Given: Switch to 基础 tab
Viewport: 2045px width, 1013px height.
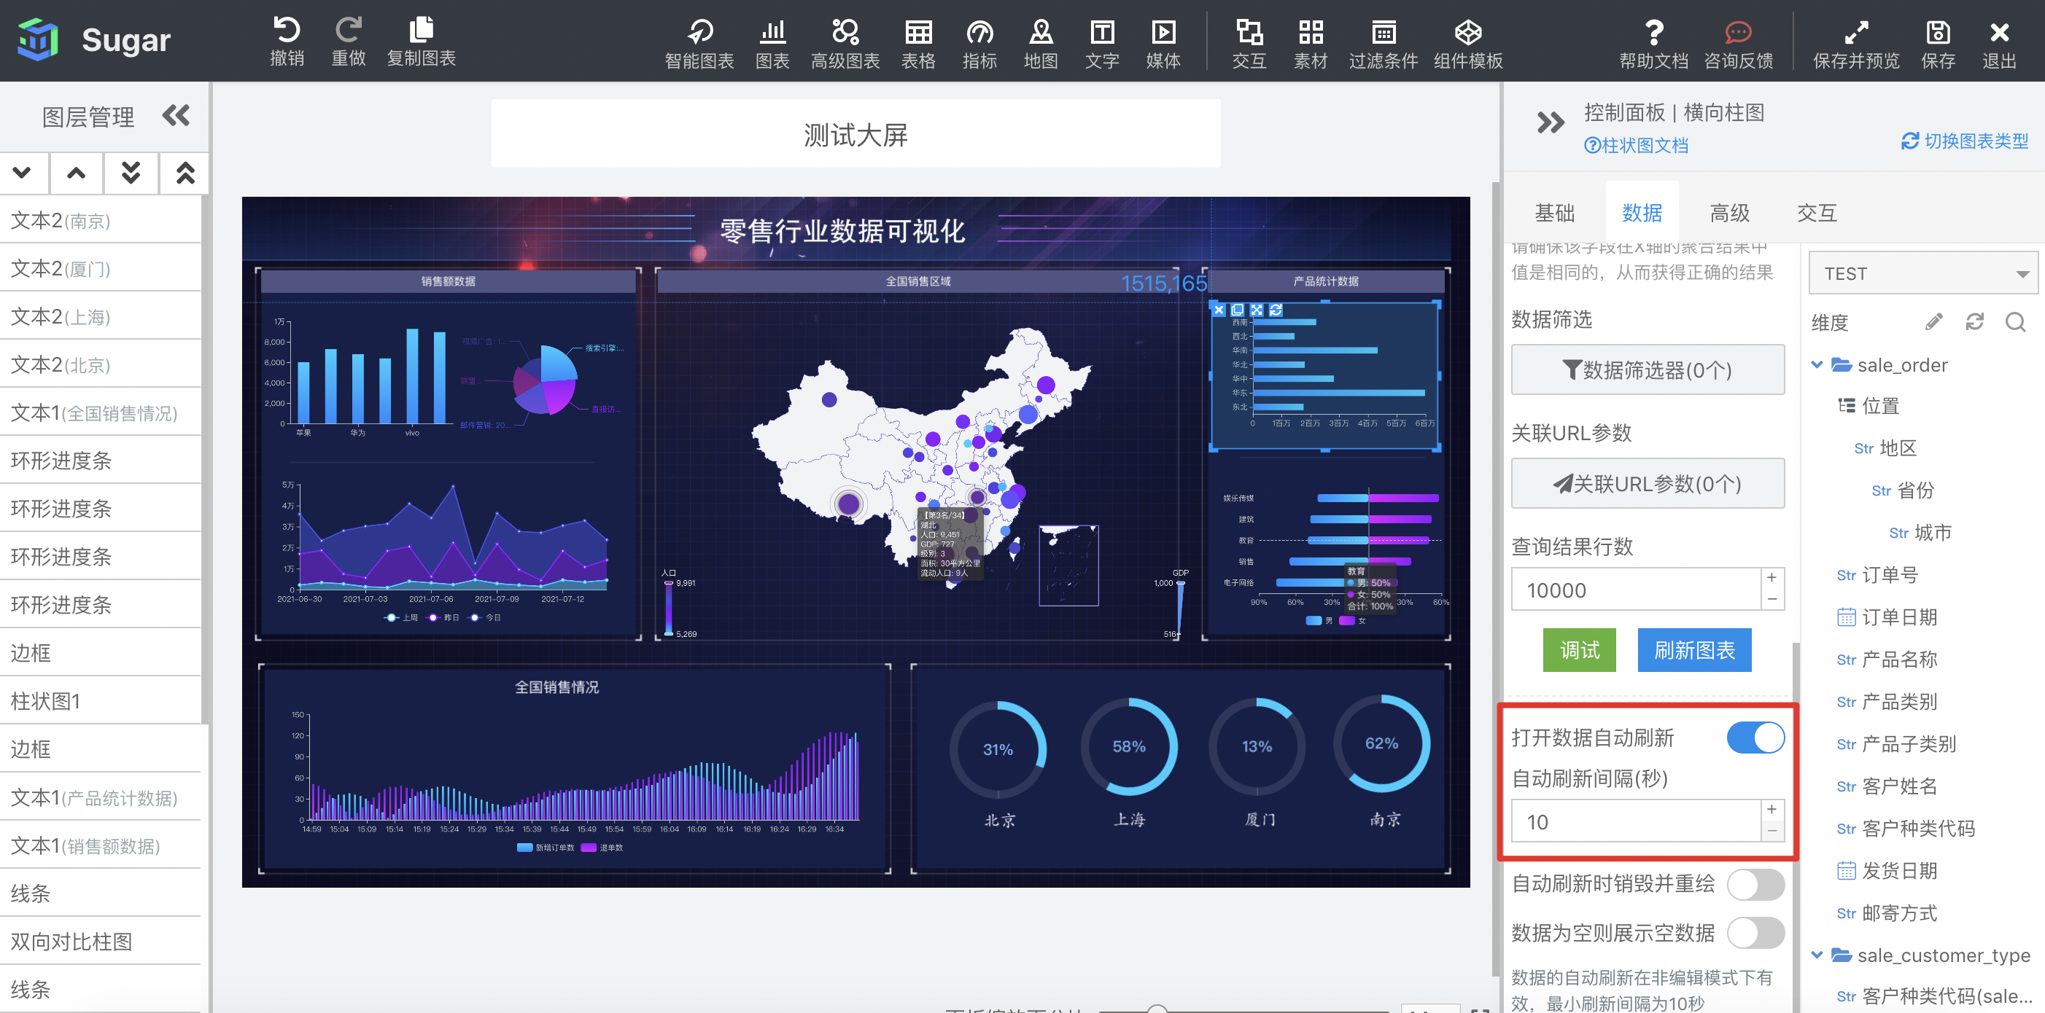Looking at the screenshot, I should pyautogui.click(x=1553, y=213).
